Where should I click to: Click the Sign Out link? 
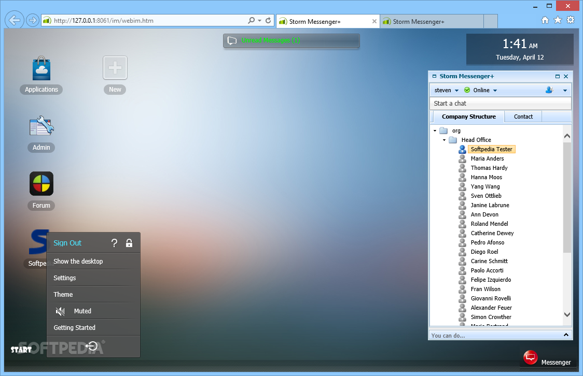pos(67,243)
